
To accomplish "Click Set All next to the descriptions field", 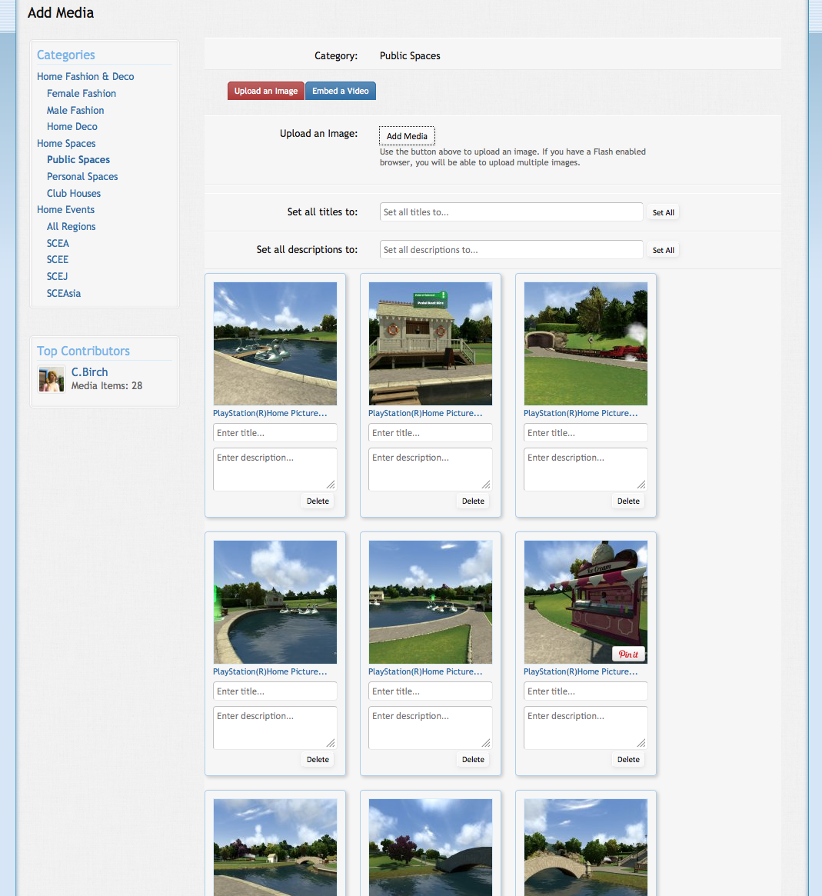I will 663,250.
